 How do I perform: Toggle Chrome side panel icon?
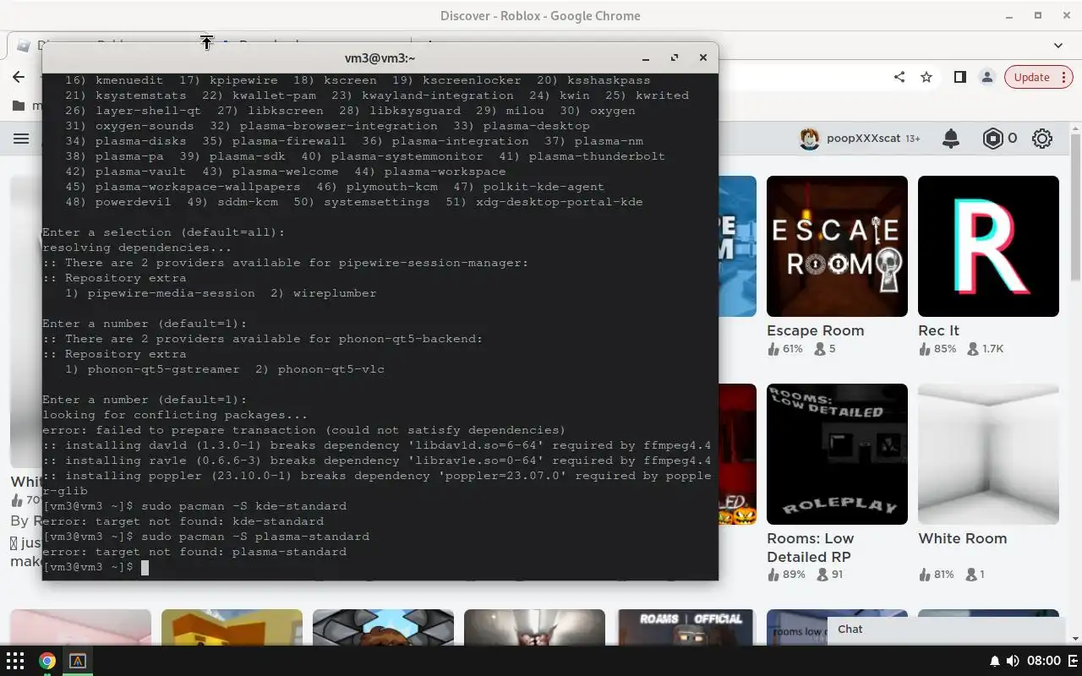pyautogui.click(x=959, y=77)
